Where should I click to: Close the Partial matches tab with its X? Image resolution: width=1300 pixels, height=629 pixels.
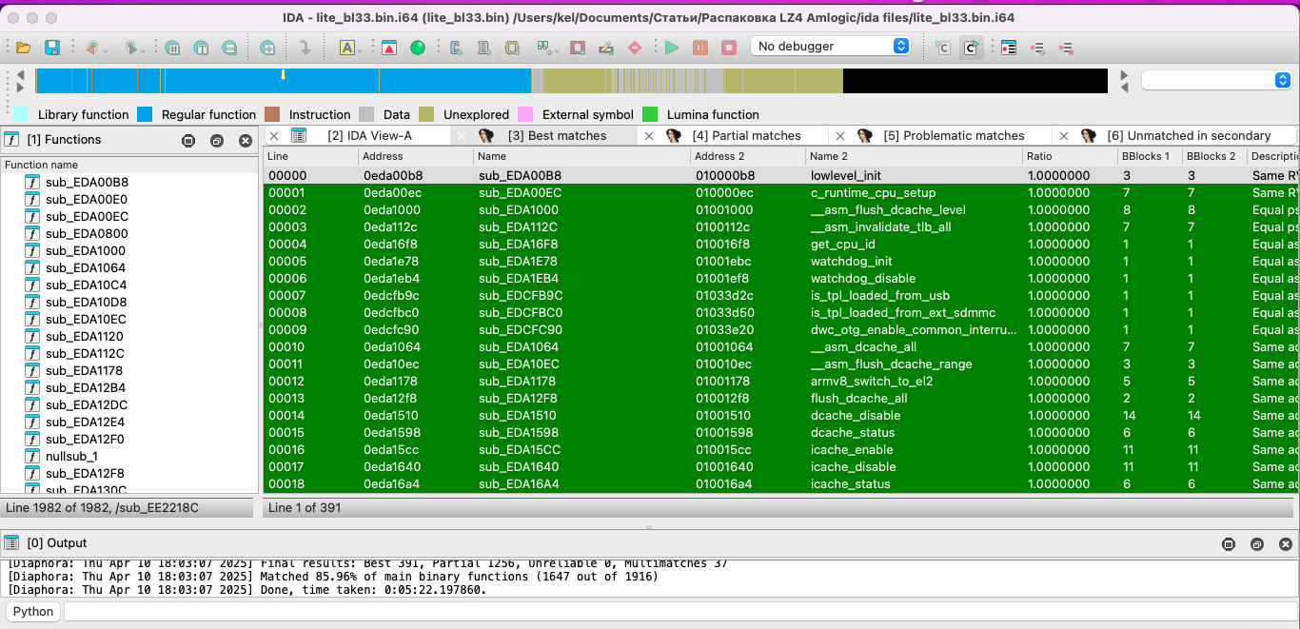pyautogui.click(x=649, y=136)
